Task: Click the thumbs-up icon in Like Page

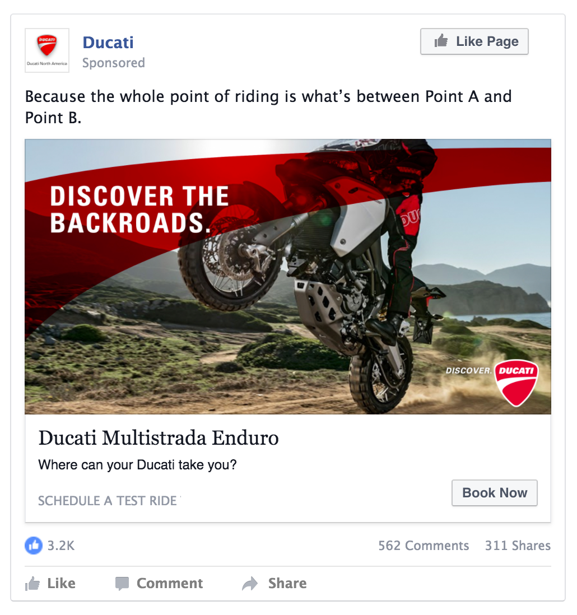Action: tap(441, 41)
